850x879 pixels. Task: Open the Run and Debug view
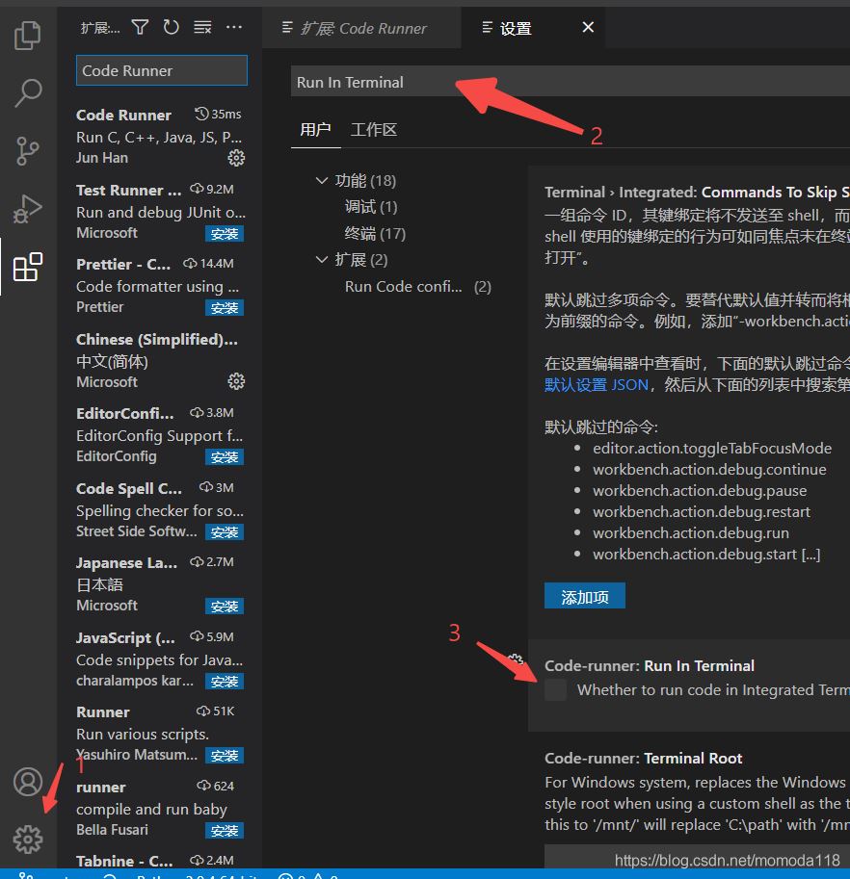(28, 209)
